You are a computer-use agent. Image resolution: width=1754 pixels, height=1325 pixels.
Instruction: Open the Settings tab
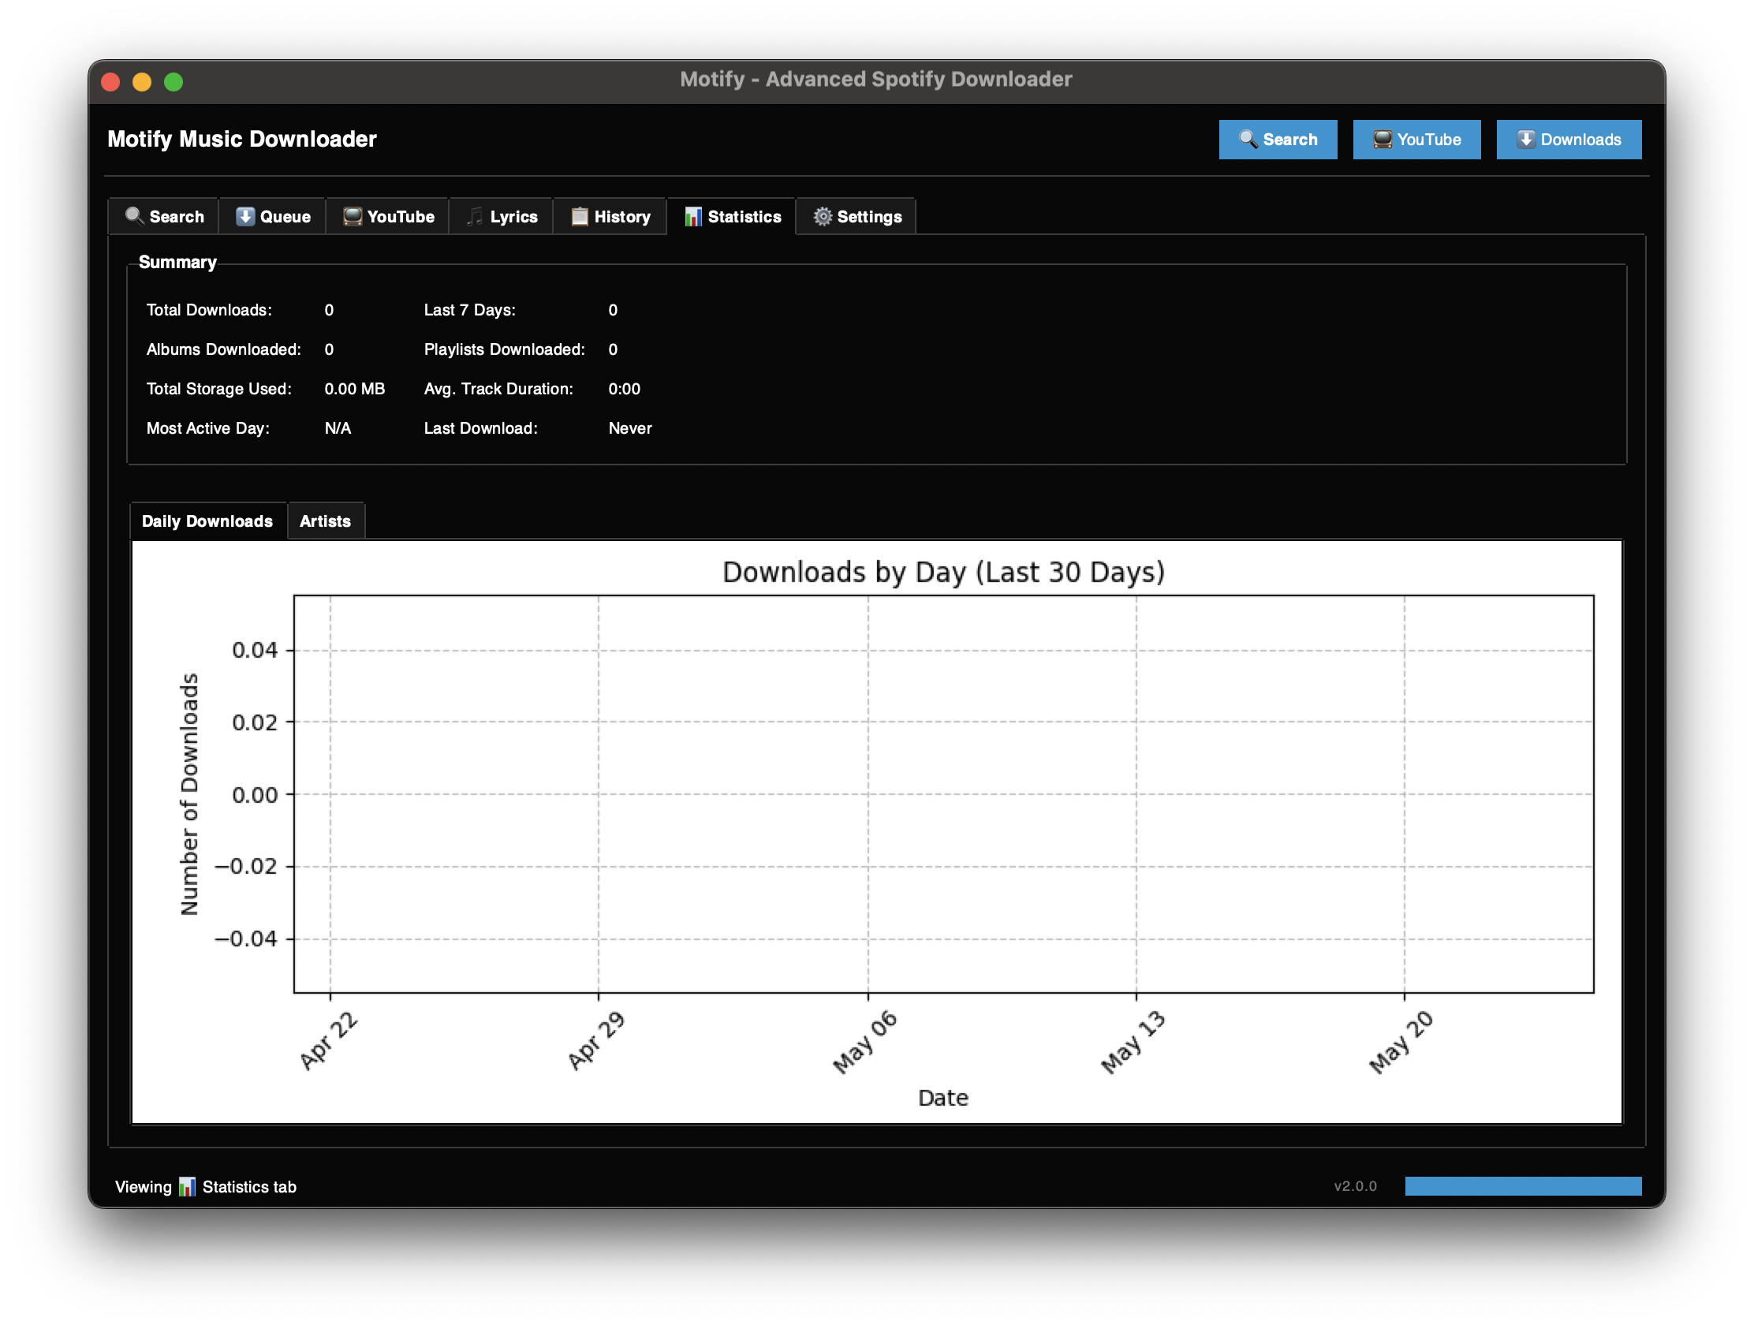pos(857,216)
